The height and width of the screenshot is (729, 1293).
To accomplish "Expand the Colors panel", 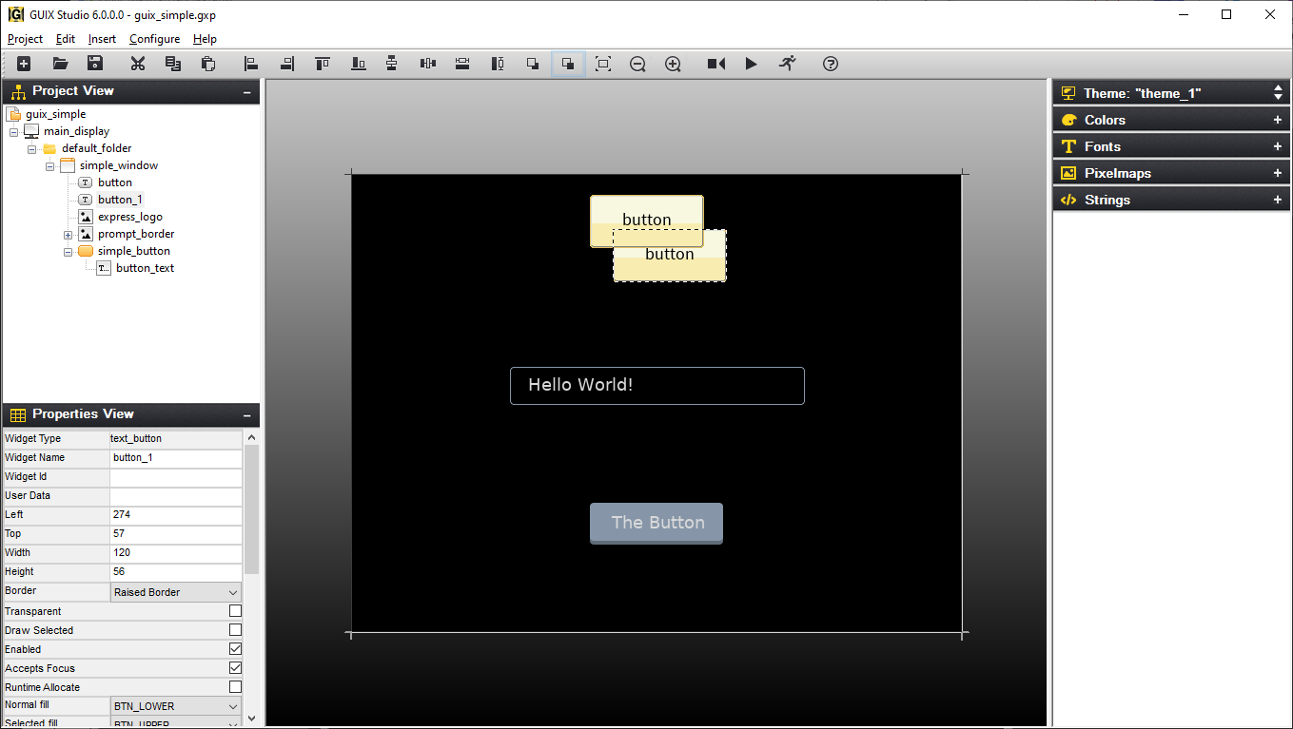I will click(x=1277, y=120).
